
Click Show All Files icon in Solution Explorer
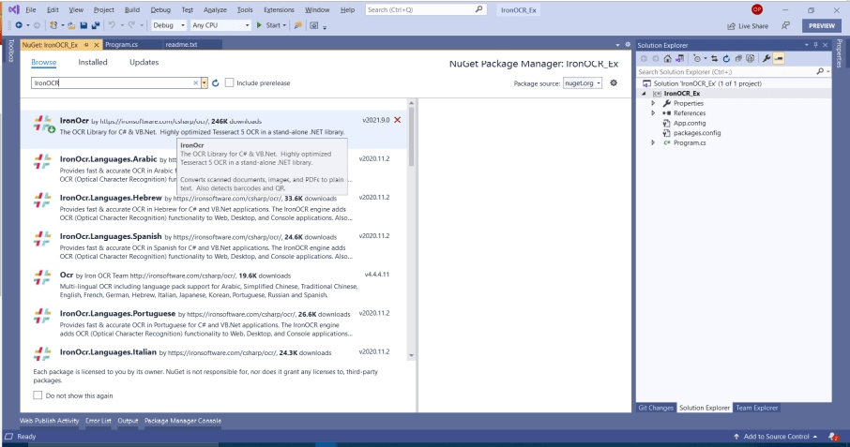point(751,58)
